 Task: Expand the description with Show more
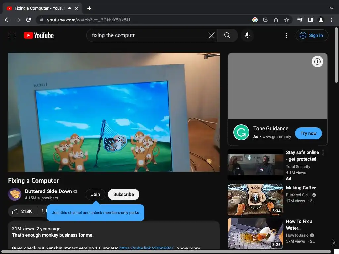[188, 248]
